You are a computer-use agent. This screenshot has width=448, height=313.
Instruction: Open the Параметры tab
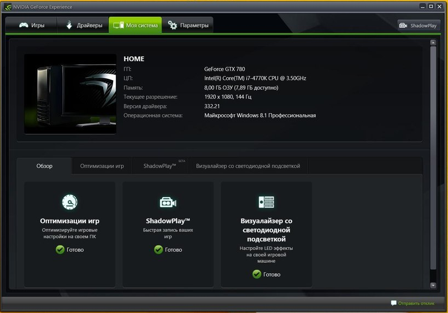pos(187,25)
